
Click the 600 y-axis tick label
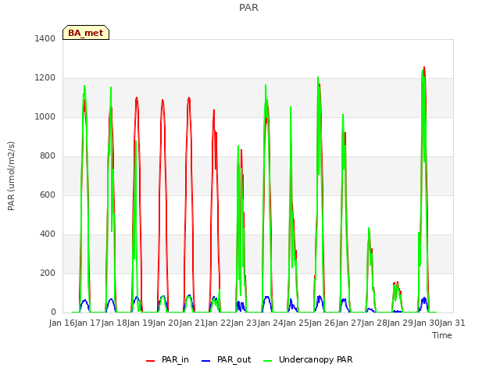pyautogui.click(x=48, y=195)
